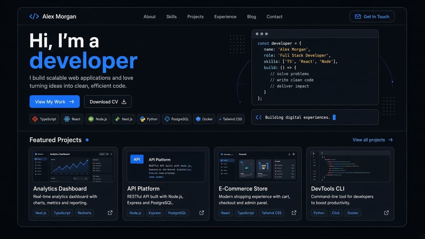Viewport: 425px width, 239px height.
Task: Open the About nav item
Action: [149, 17]
